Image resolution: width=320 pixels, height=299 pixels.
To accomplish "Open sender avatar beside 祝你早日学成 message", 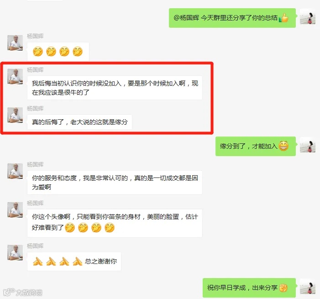I will click(x=308, y=286).
